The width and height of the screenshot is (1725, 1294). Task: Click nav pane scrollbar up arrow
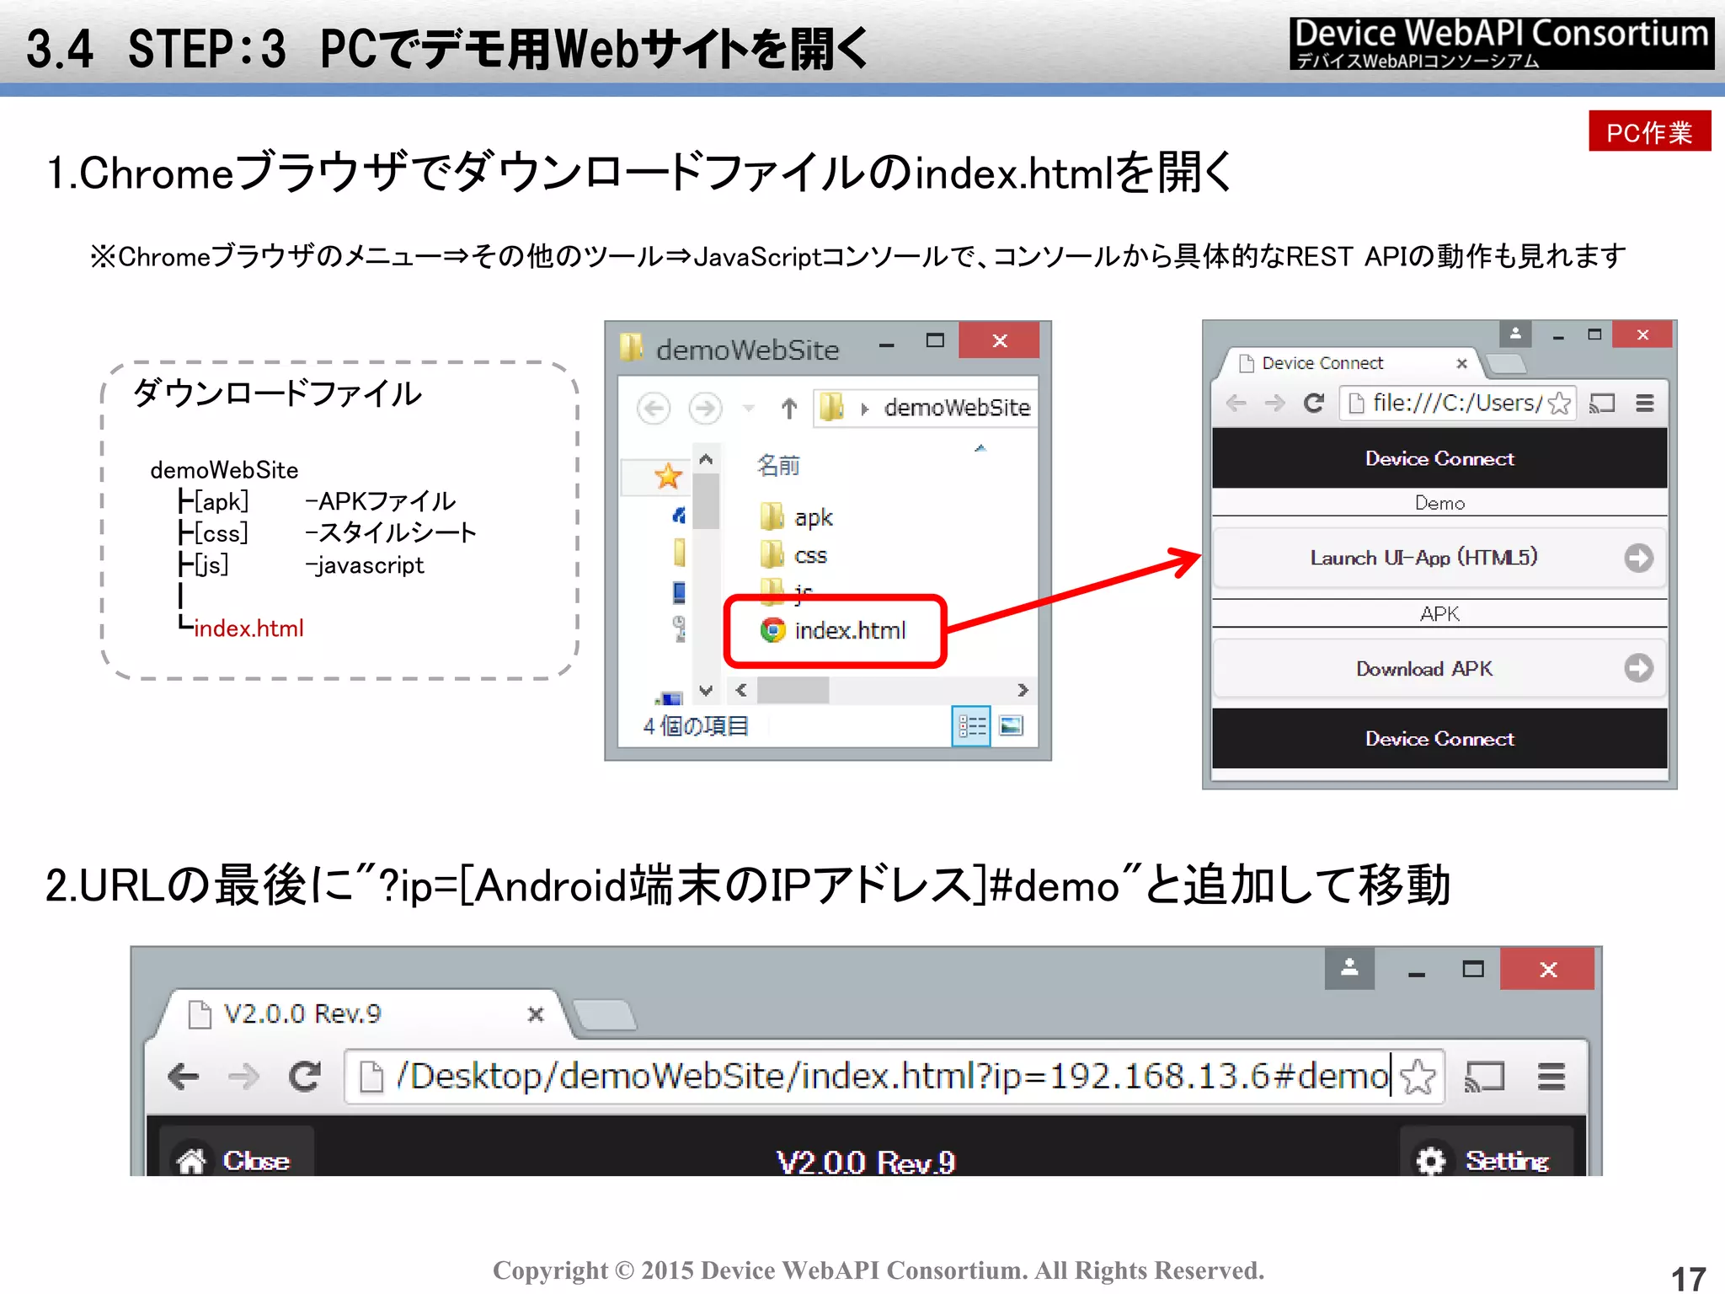tap(706, 459)
